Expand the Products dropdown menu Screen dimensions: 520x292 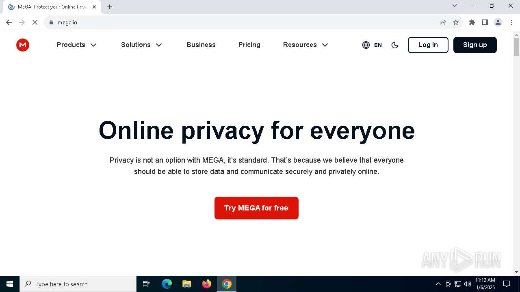coord(77,45)
